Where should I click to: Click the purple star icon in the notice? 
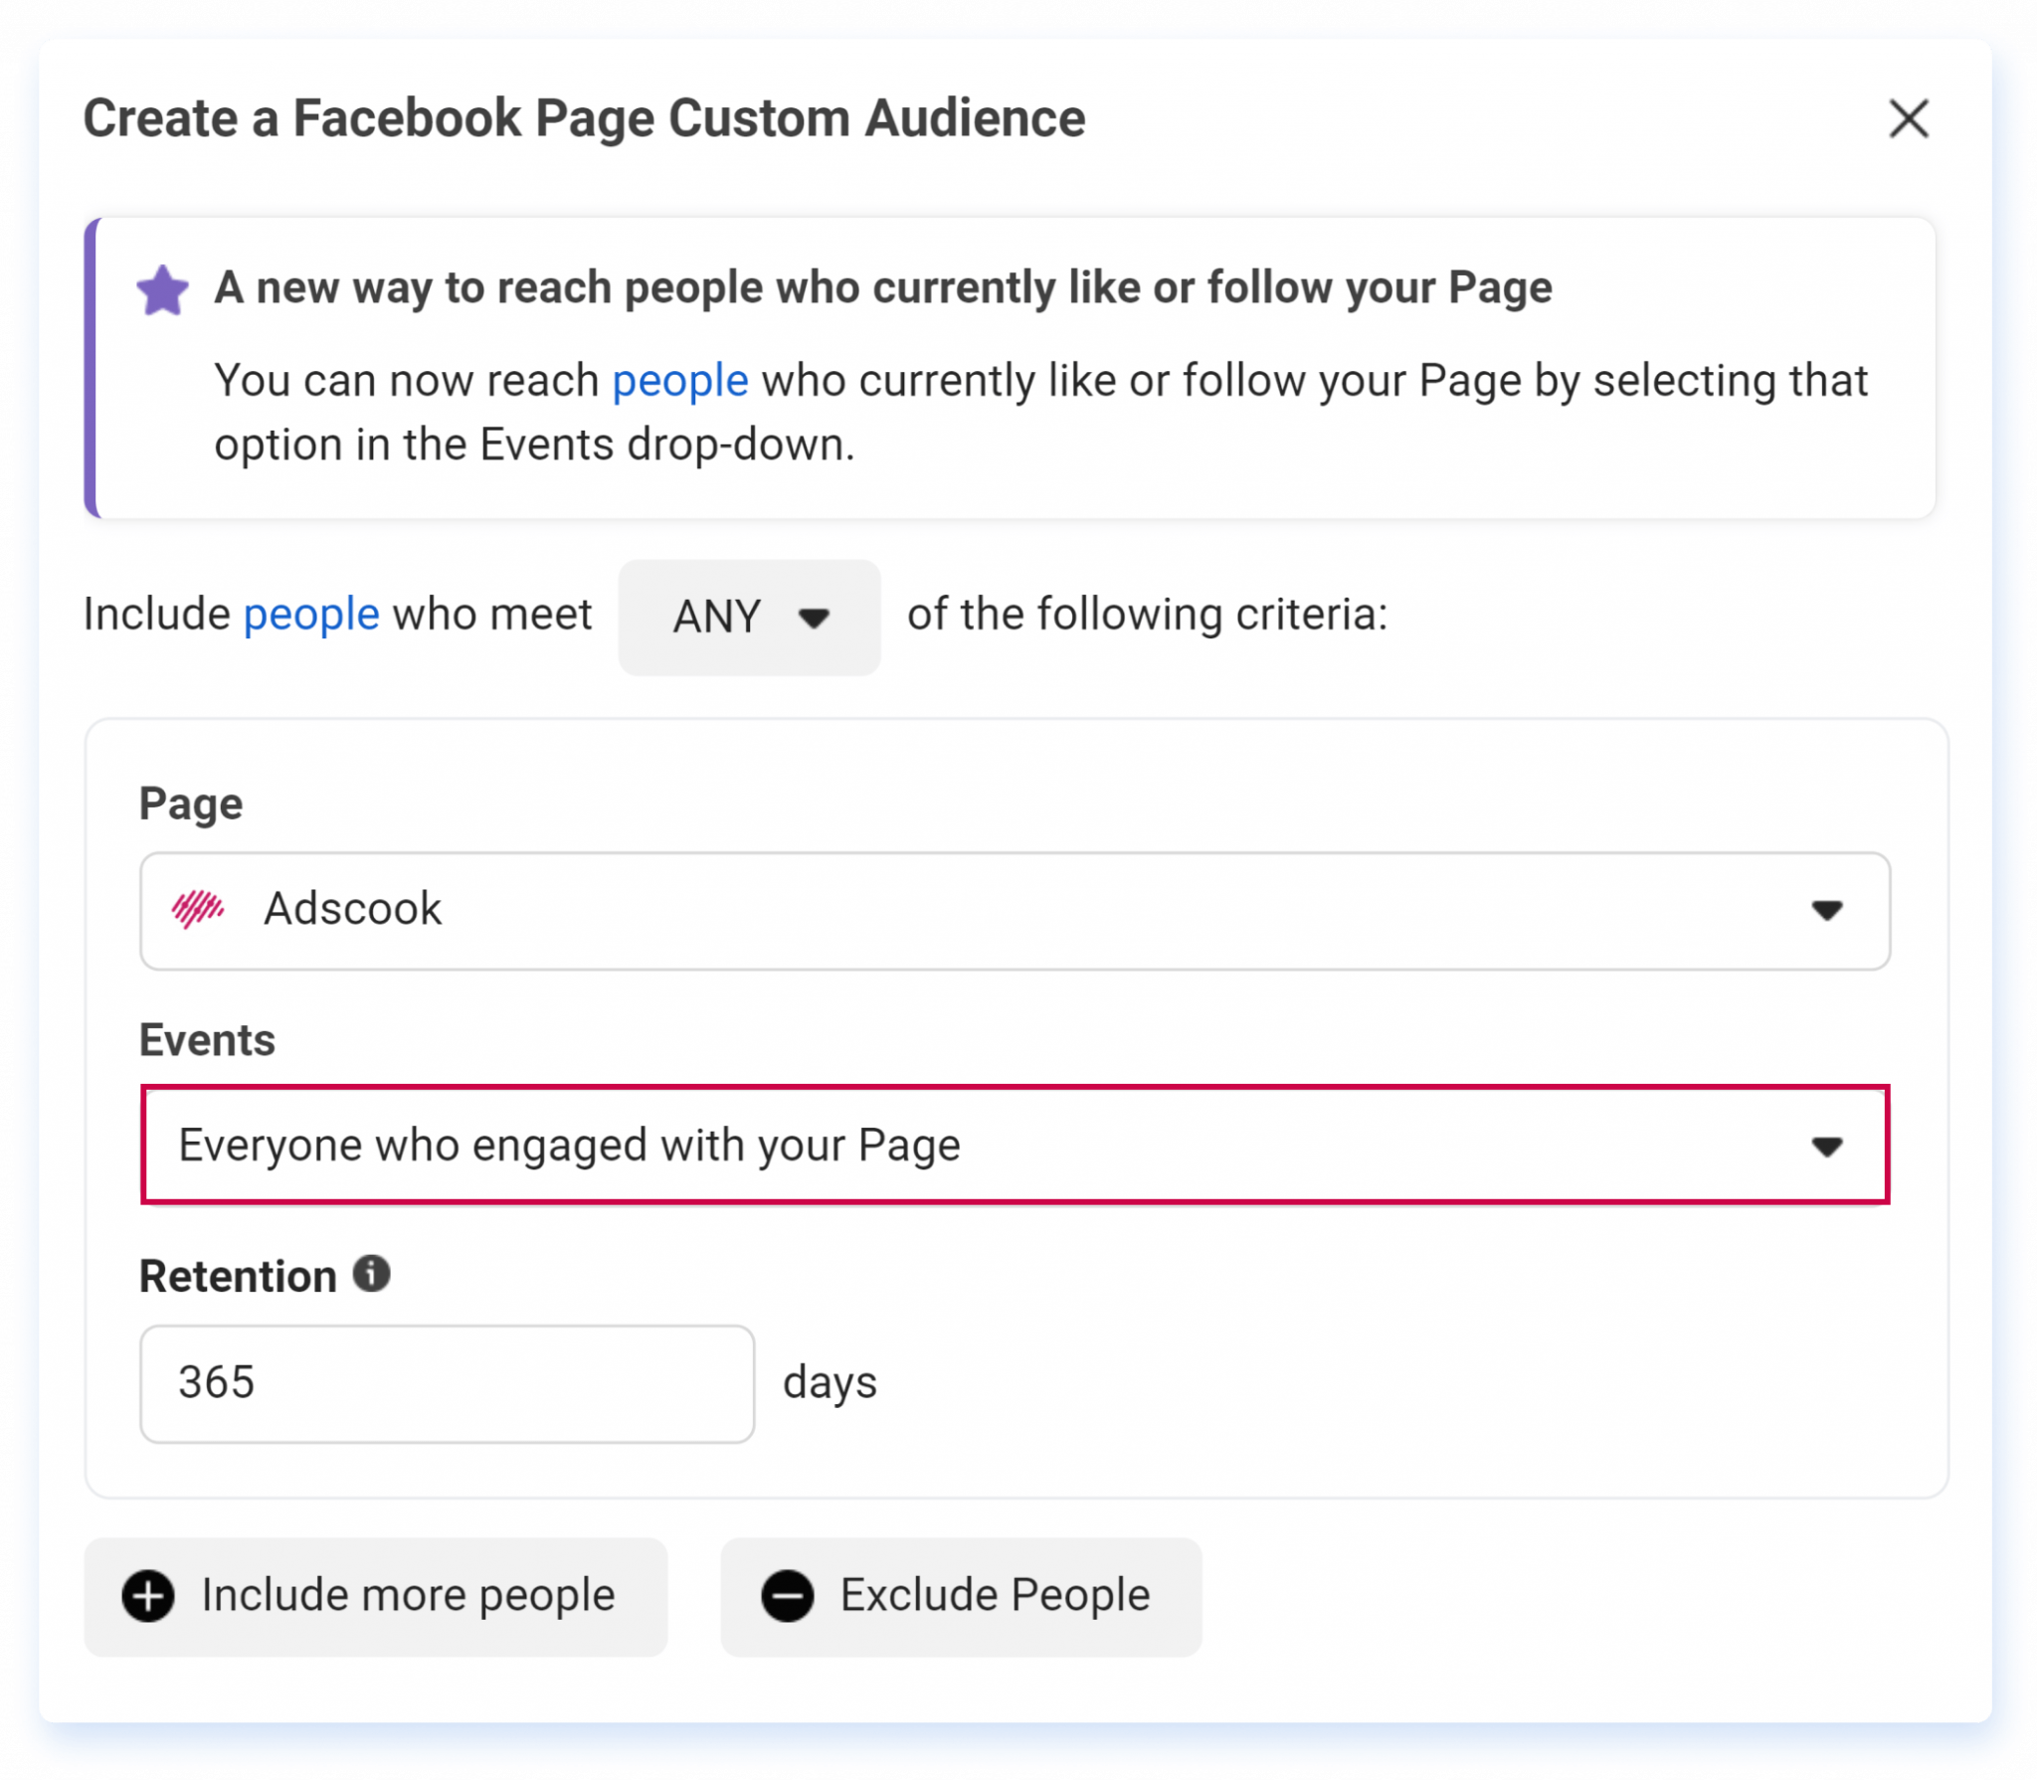(x=163, y=290)
